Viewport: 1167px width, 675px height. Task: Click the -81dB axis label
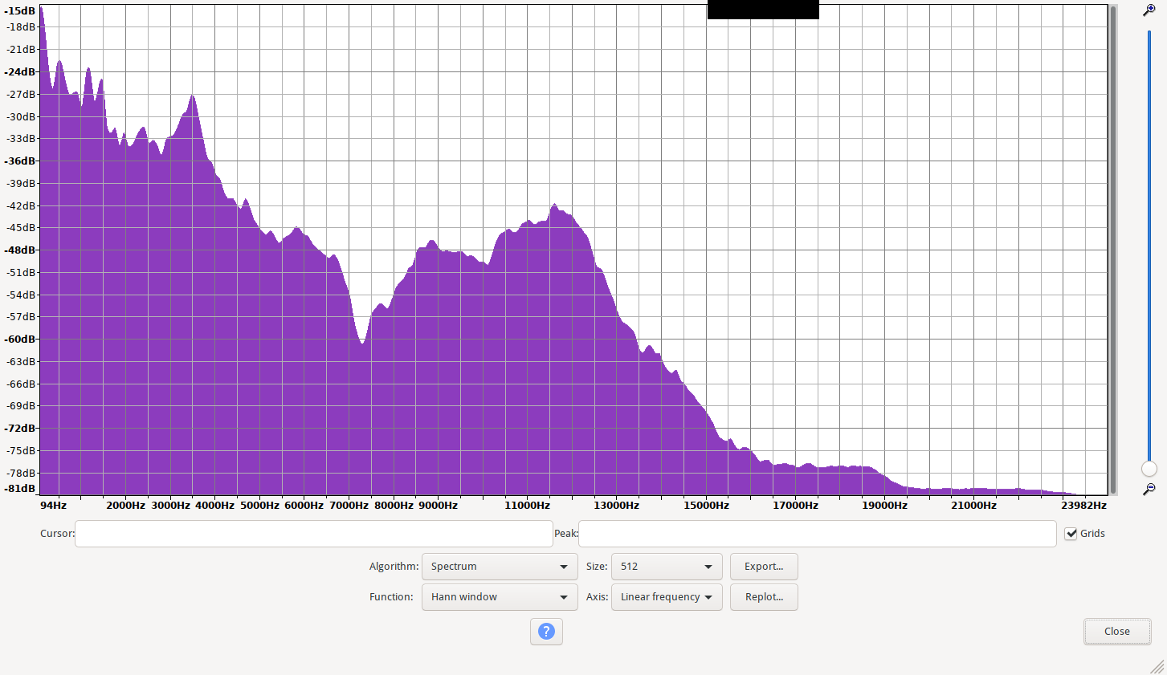(x=20, y=489)
